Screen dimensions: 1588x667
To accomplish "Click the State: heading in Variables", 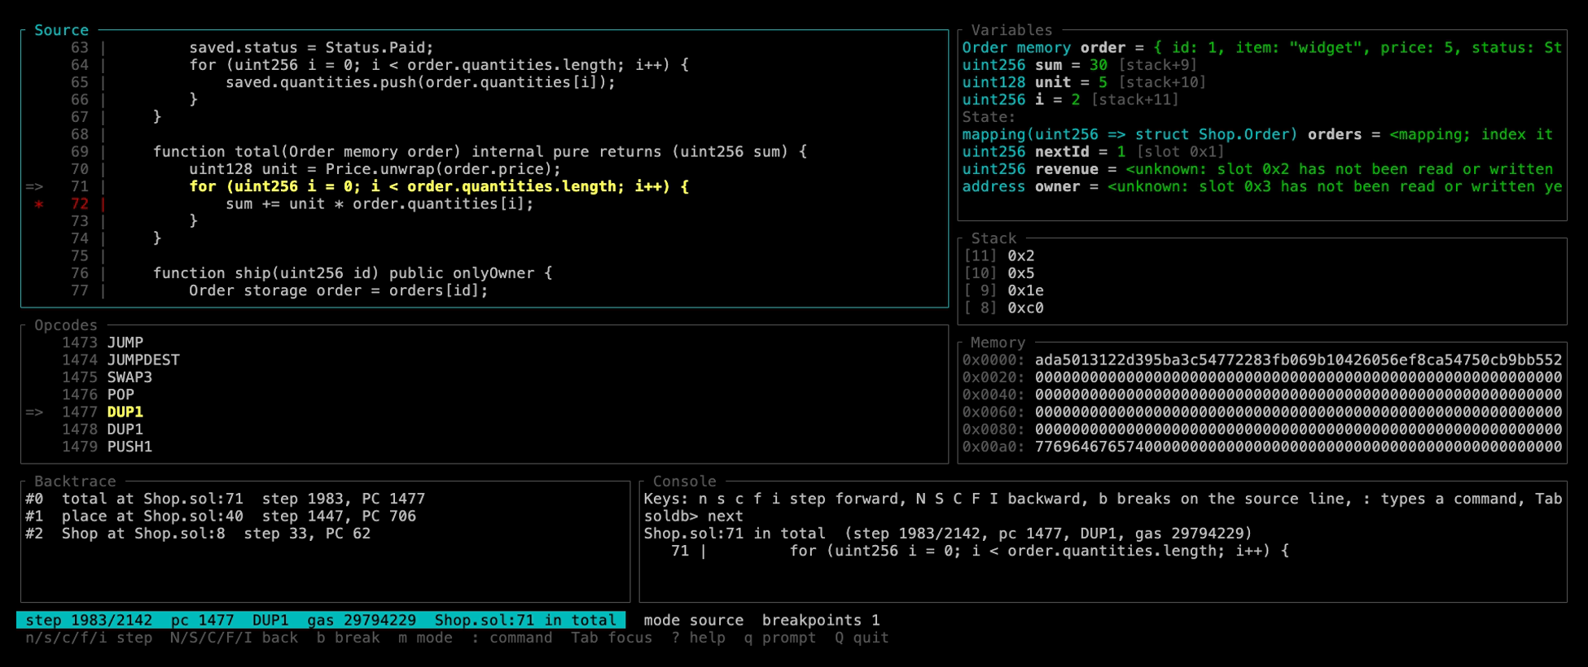I will [989, 117].
